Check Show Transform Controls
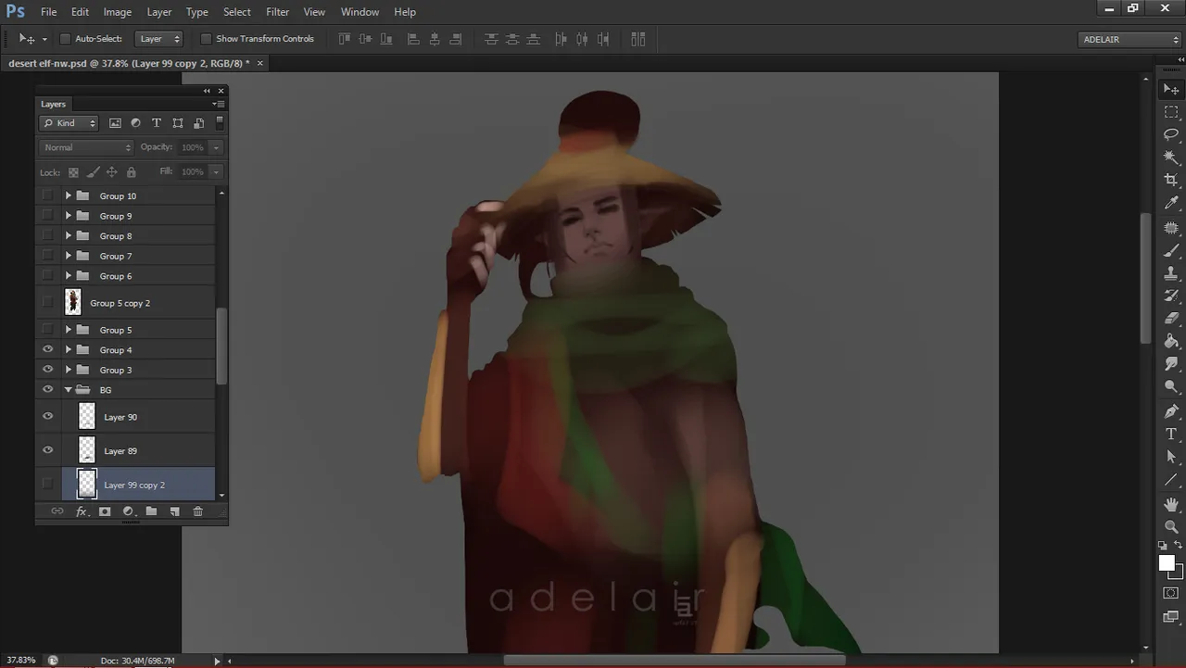Viewport: 1186px width, 668px height. pos(206,39)
